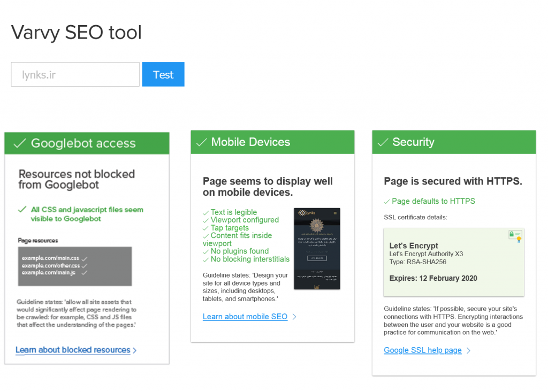Click the Security header title
The height and width of the screenshot is (392, 548).
coord(414,142)
